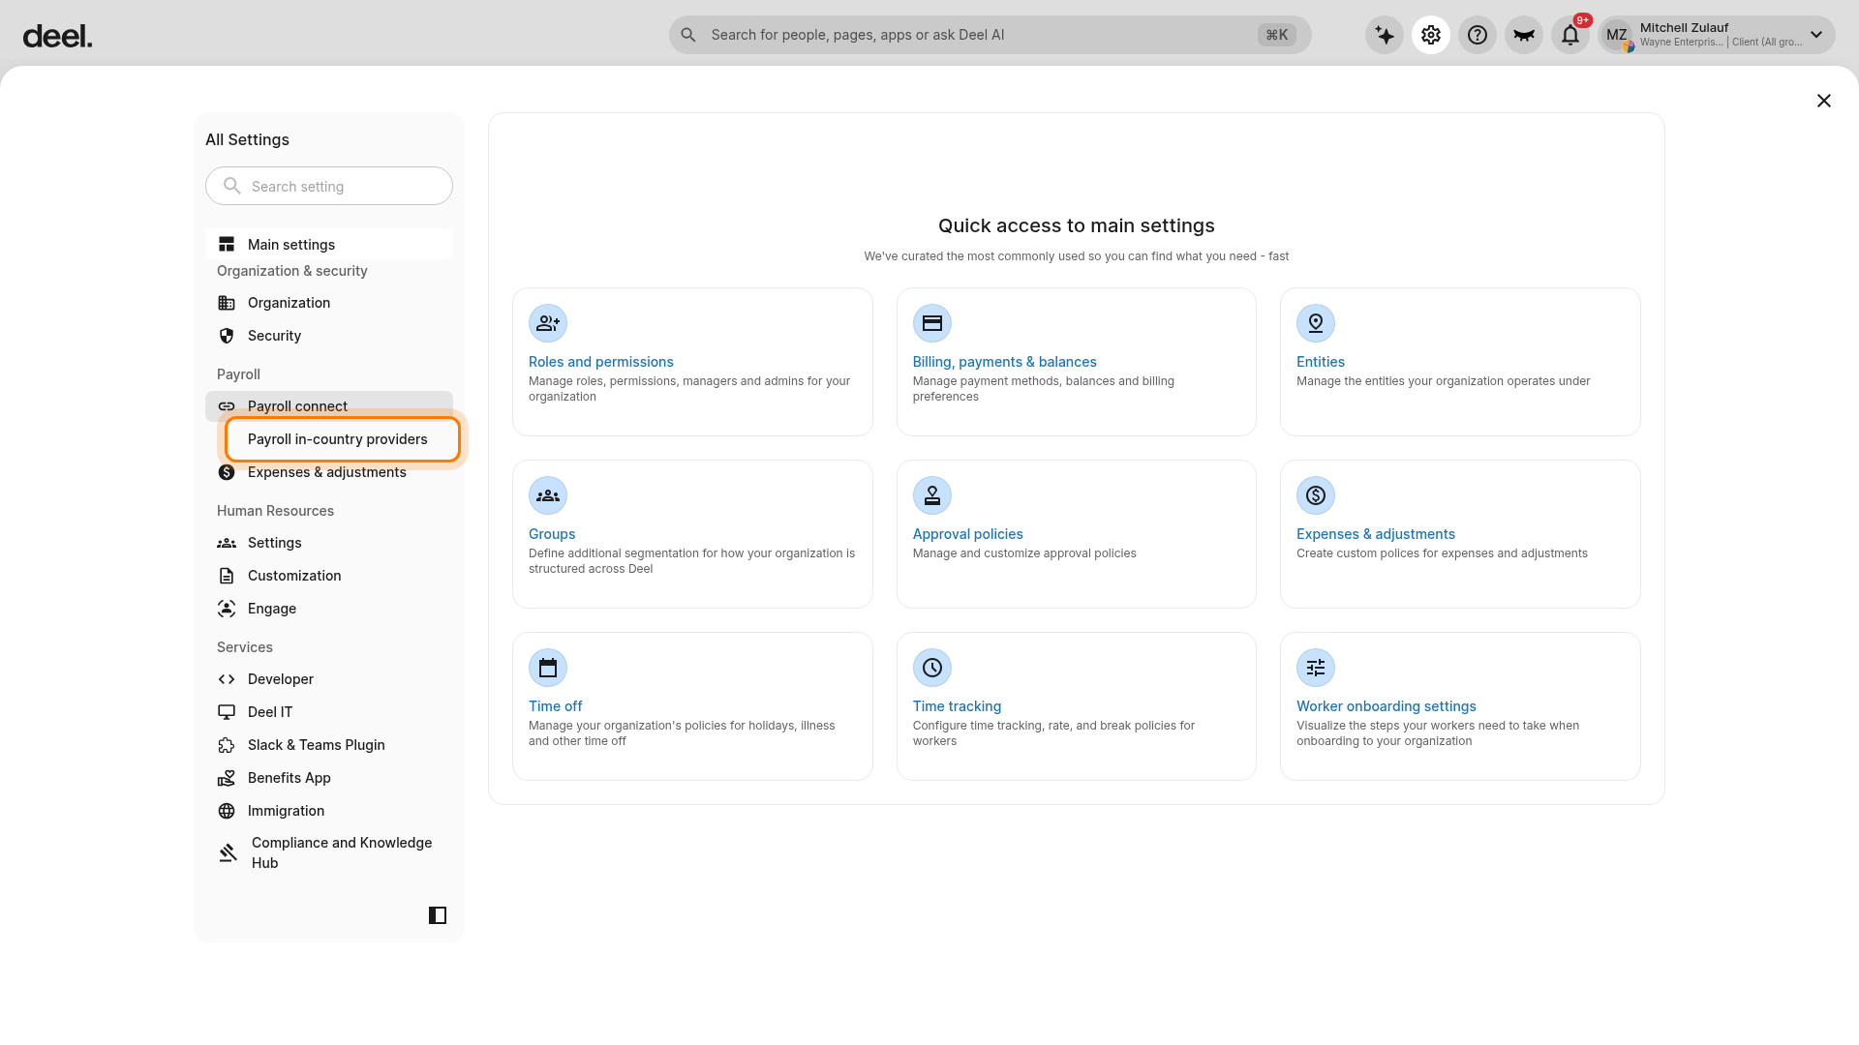Open Time off link
This screenshot has height=1045, width=1859.
click(x=556, y=706)
